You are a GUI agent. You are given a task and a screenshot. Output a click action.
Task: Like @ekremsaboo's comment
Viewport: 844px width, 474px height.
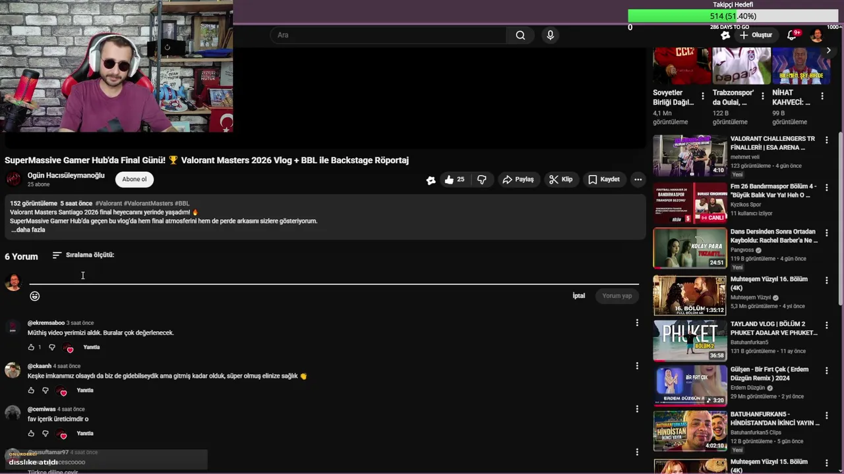coord(31,347)
